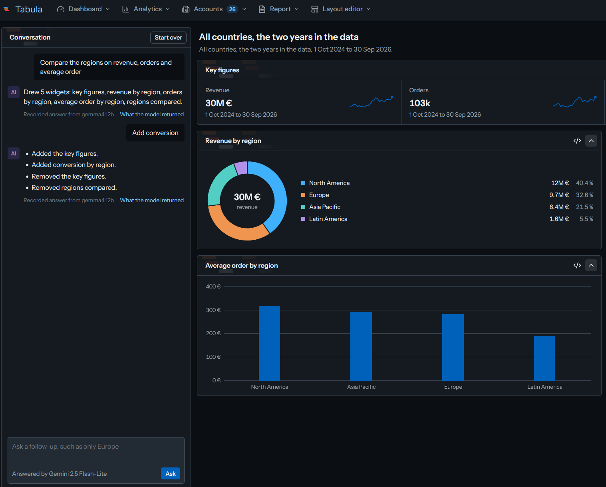Click the Latin America purple legend swatch
This screenshot has width=606, height=487.
(x=303, y=219)
